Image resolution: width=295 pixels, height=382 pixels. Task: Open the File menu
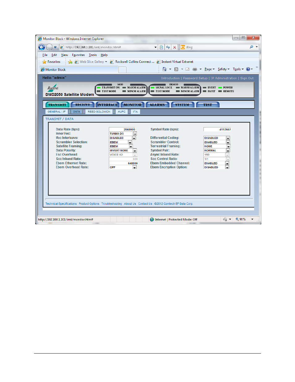pos(45,55)
